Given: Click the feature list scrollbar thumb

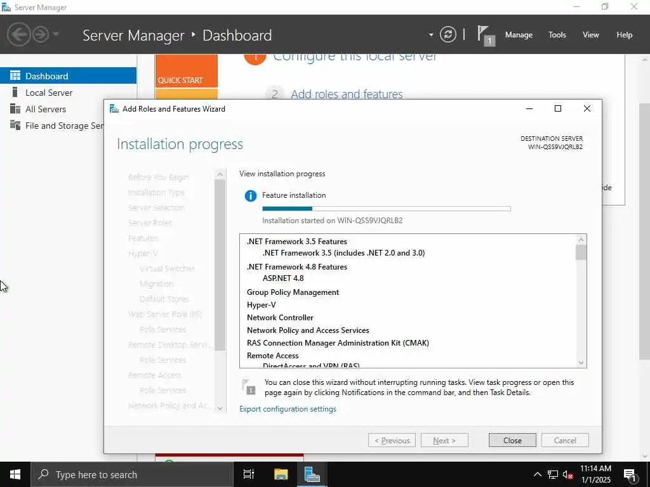Looking at the screenshot, I should (581, 252).
